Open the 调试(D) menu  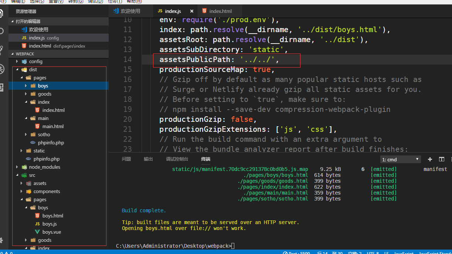point(96,1)
